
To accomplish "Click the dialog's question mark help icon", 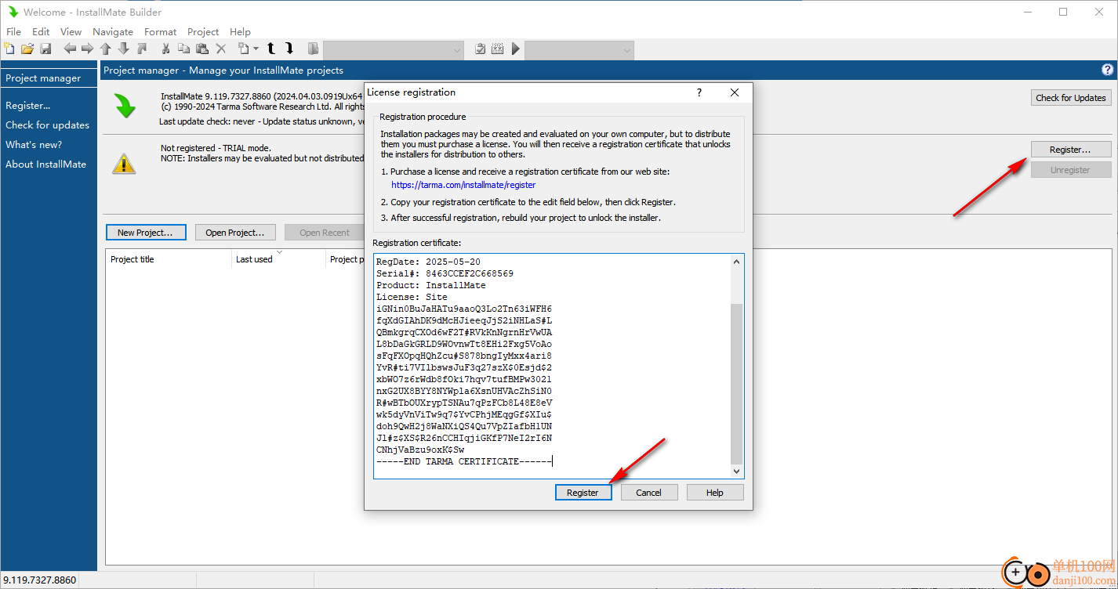I will click(699, 92).
